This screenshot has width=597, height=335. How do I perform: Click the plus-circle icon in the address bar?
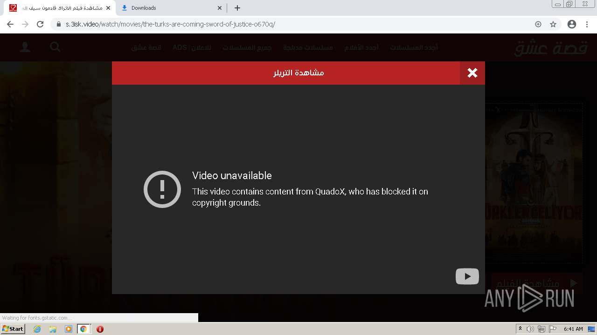click(538, 24)
